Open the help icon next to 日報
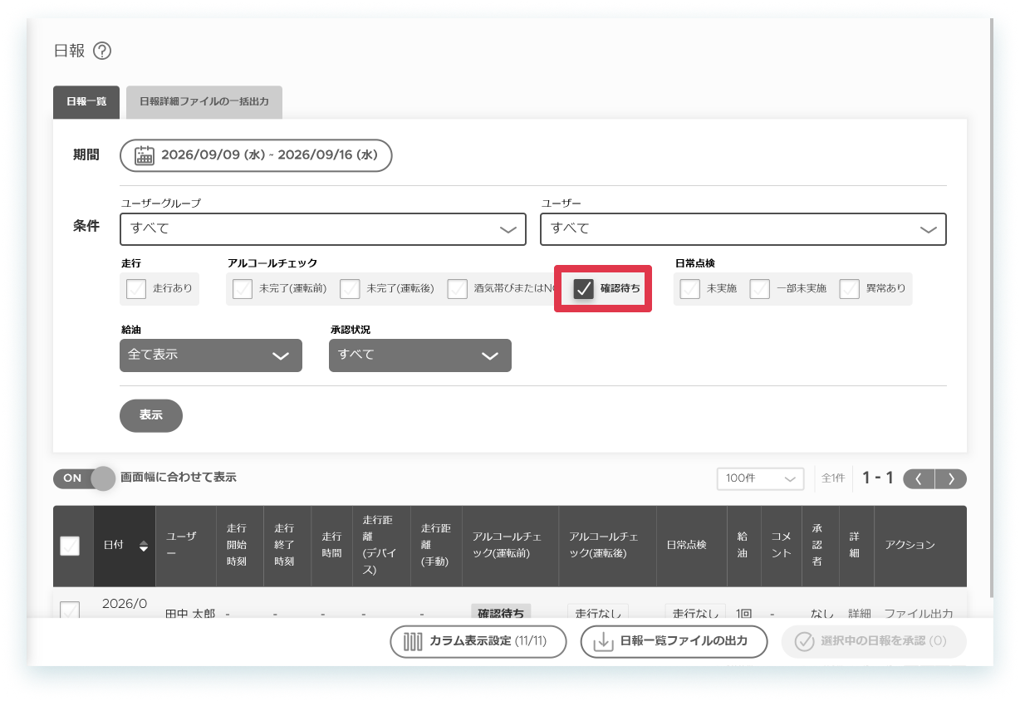The image size is (1020, 701). pos(102,51)
